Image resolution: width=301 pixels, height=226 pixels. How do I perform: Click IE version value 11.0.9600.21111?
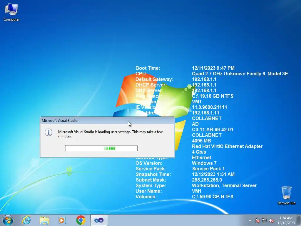[x=209, y=107]
